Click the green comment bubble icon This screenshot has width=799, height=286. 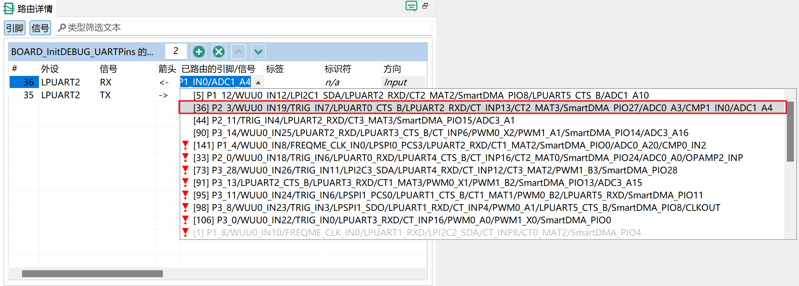pos(411,6)
